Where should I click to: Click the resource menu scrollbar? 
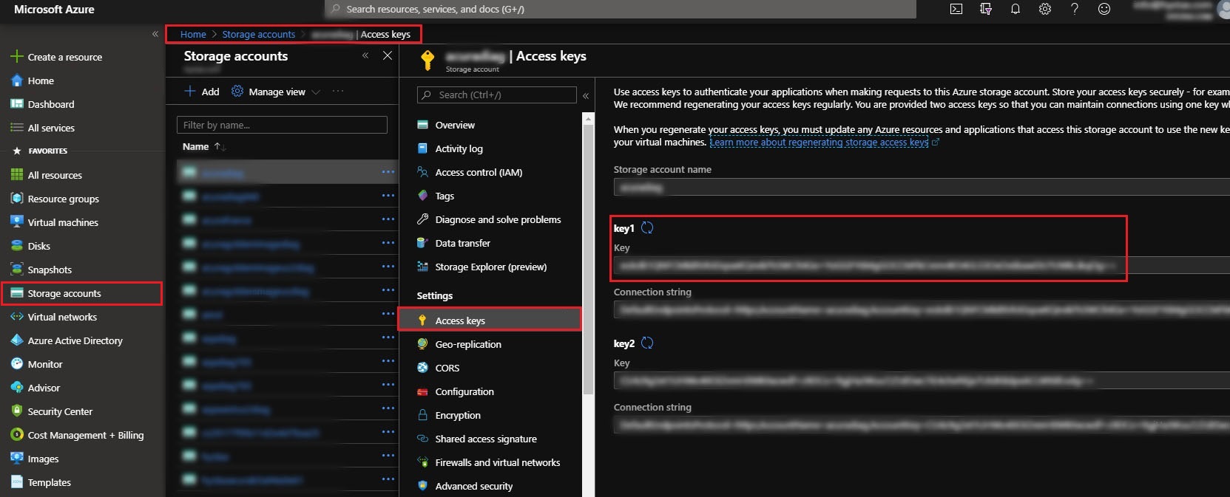pyautogui.click(x=588, y=258)
